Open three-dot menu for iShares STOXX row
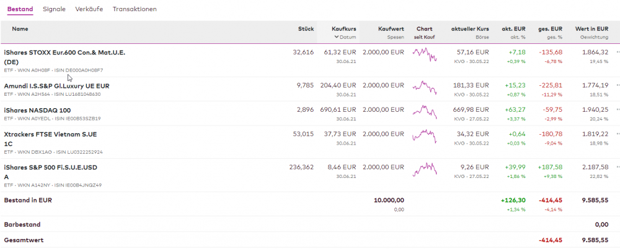This screenshot has width=620, height=249. [x=618, y=53]
